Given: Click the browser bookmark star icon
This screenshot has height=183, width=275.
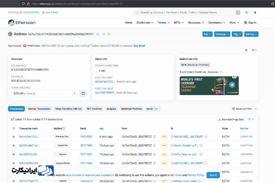Looking at the screenshot, I should (x=273, y=4).
